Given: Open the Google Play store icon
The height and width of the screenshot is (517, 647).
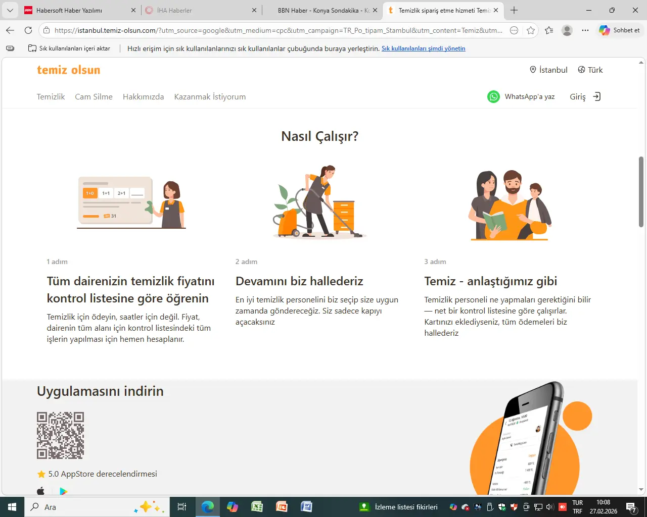Looking at the screenshot, I should [x=63, y=491].
